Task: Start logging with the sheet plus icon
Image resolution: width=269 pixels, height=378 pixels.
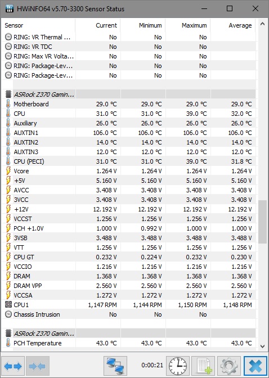Action: pyautogui.click(x=203, y=366)
